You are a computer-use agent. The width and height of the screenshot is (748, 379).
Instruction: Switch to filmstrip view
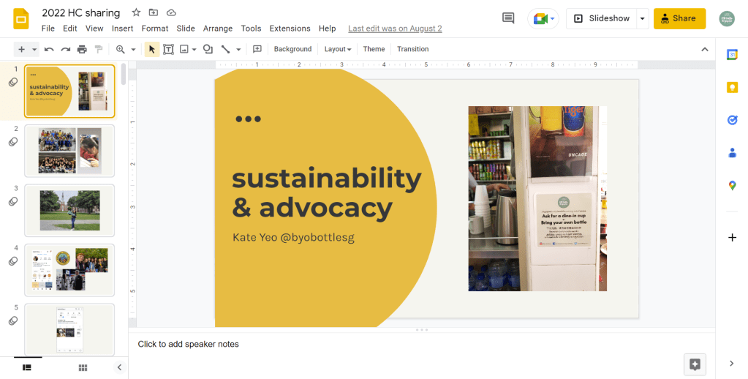pos(27,367)
